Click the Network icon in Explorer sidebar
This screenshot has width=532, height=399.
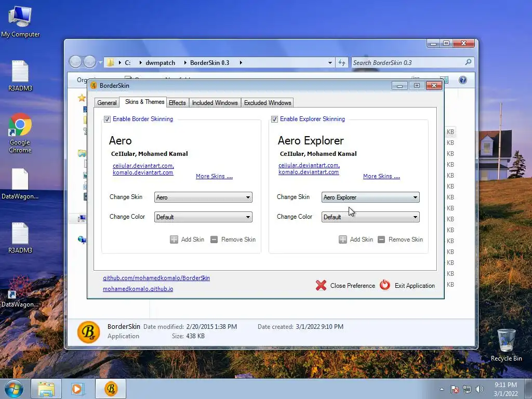point(82,240)
